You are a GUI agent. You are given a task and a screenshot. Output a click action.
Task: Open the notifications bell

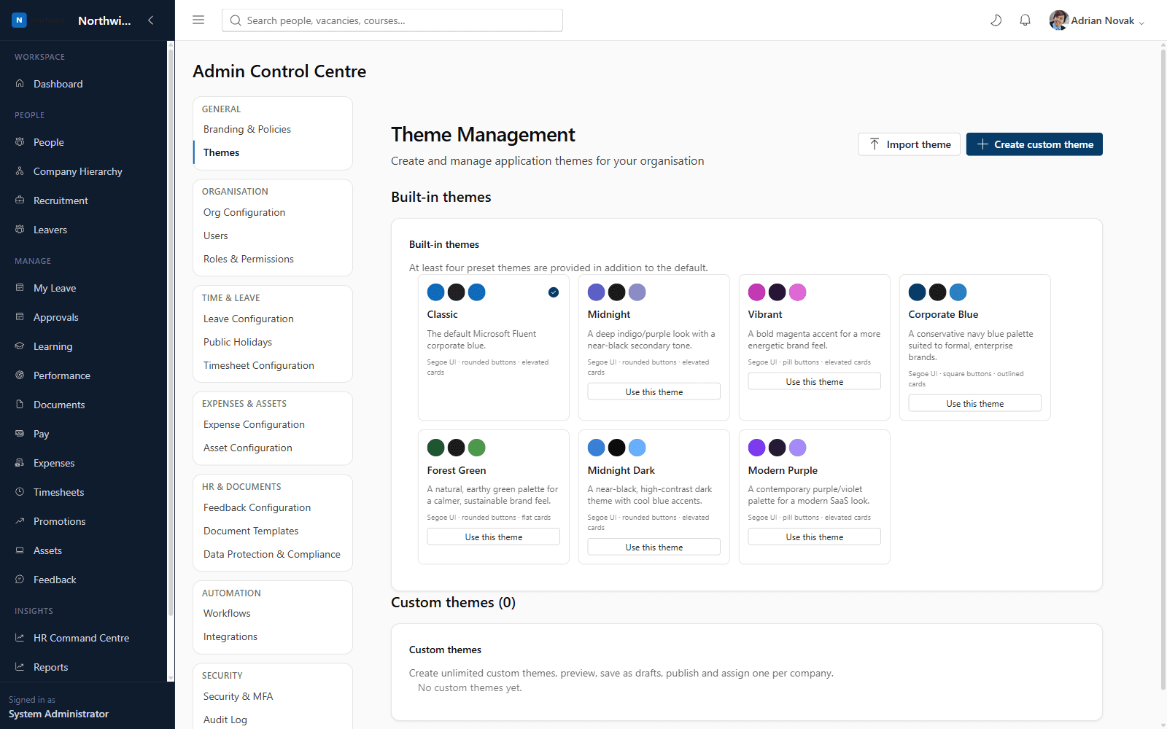[1026, 20]
